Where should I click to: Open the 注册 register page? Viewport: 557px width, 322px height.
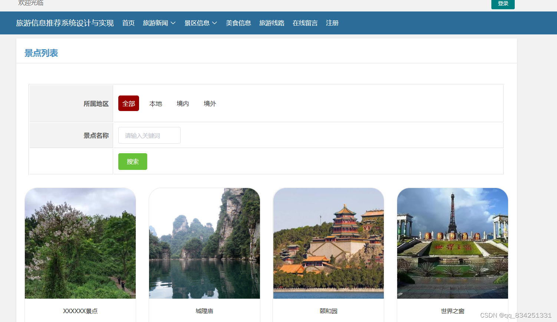click(332, 23)
